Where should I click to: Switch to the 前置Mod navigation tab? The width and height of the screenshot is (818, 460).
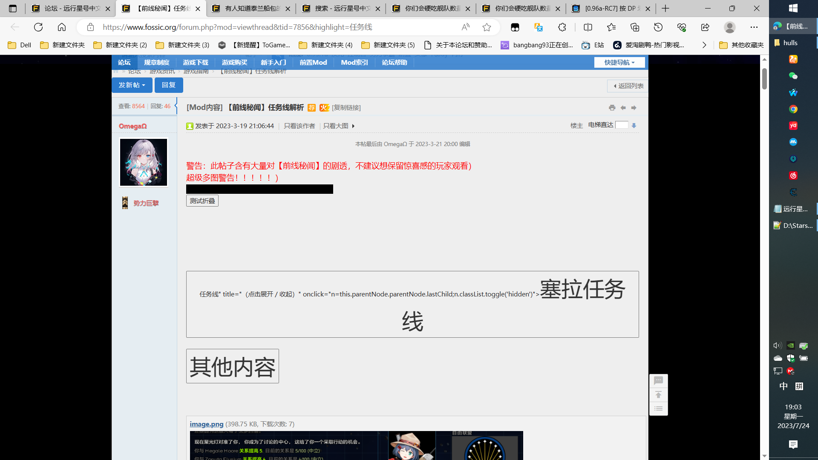pyautogui.click(x=313, y=62)
